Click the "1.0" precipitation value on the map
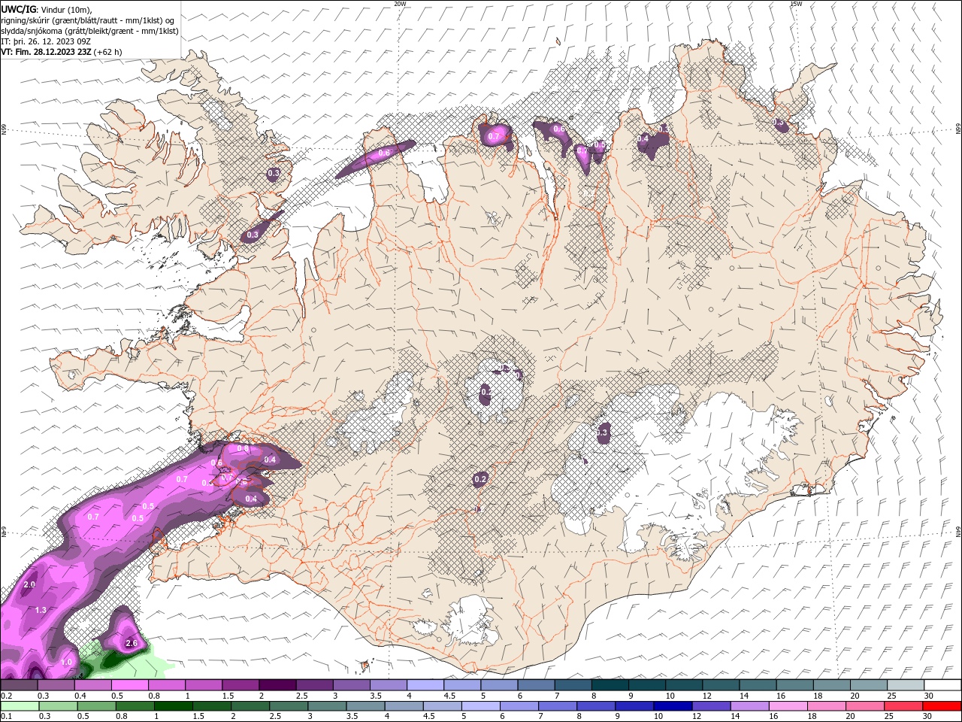 point(66,662)
